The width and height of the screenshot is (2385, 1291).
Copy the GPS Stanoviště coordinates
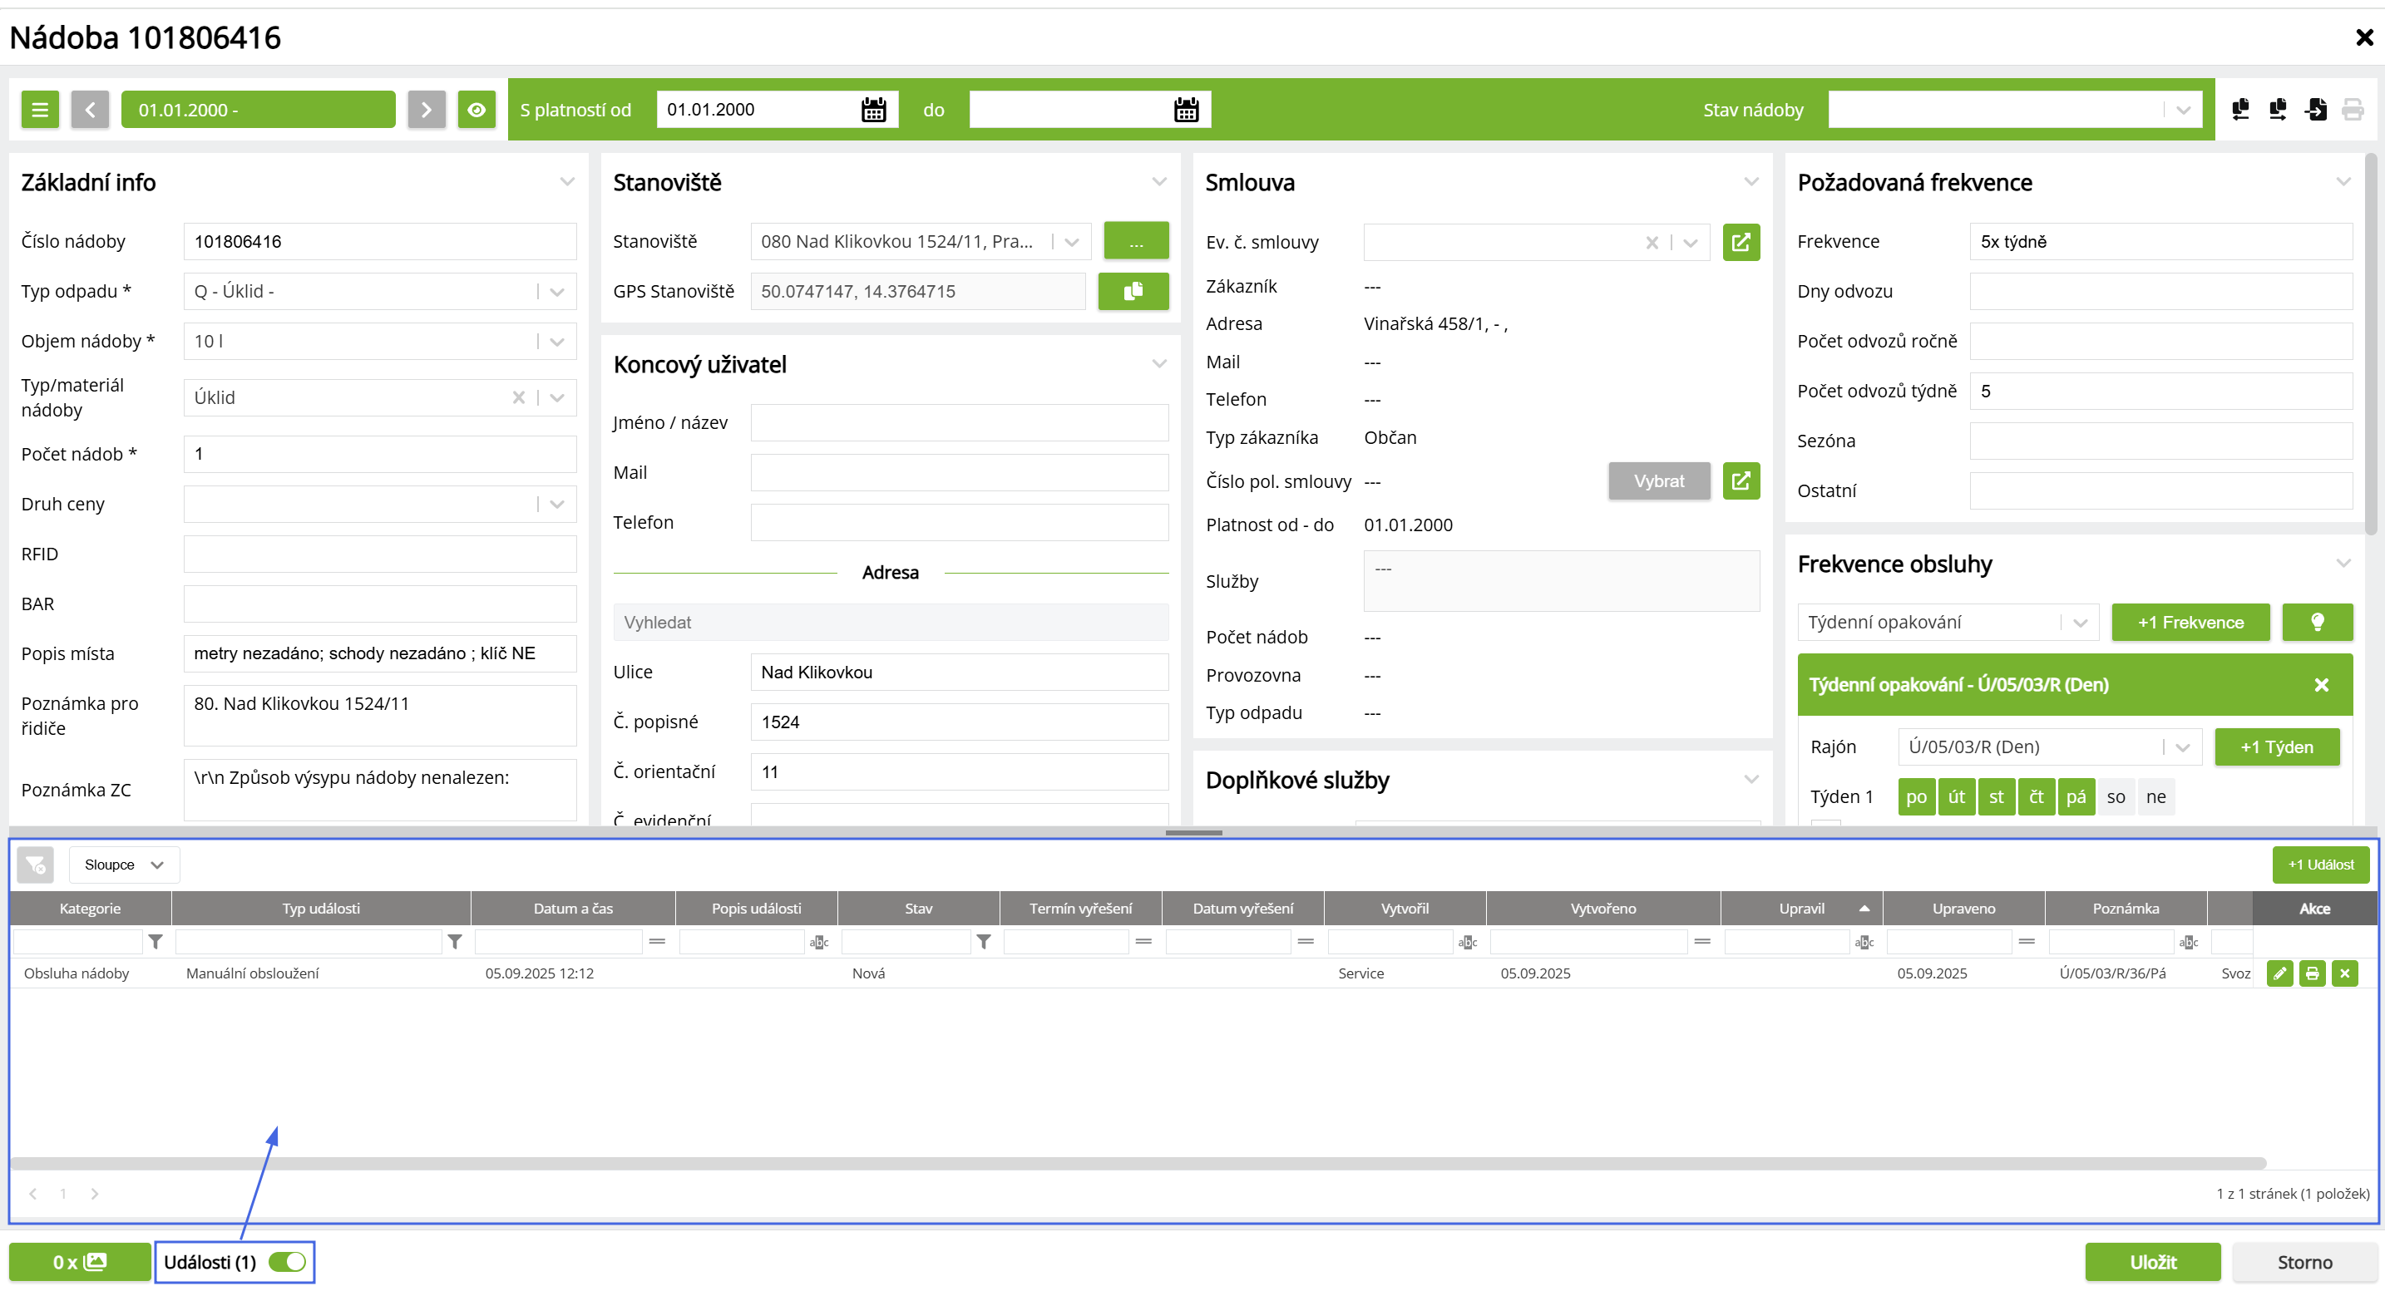(x=1133, y=291)
